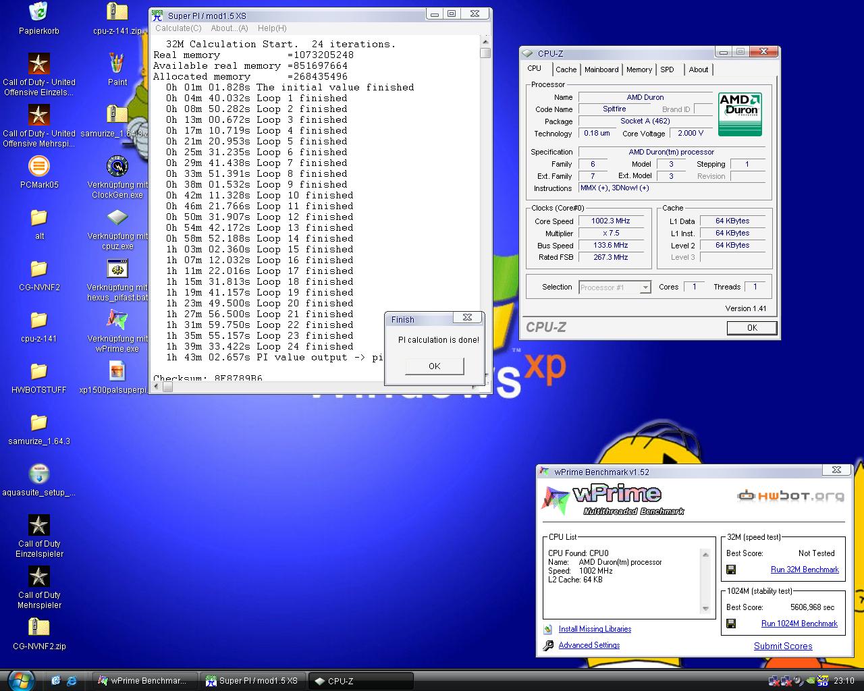Screen dimensions: 864x691
Task: Open the Help(H) menu in Super PI
Action: click(x=272, y=28)
